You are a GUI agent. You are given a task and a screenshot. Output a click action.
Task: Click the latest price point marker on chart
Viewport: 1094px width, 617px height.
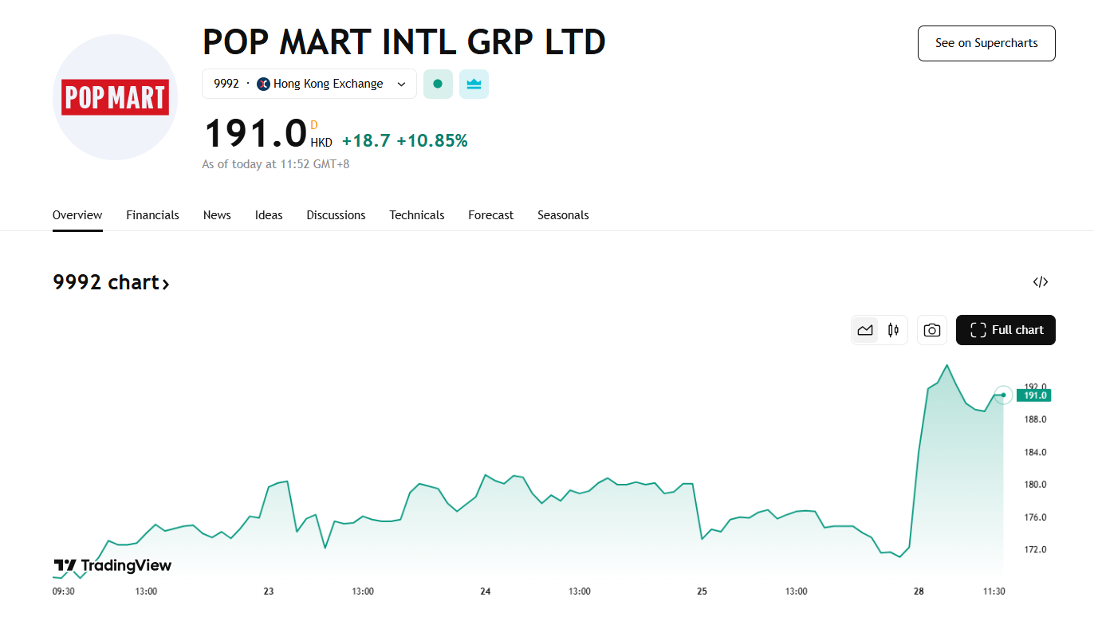[1003, 395]
